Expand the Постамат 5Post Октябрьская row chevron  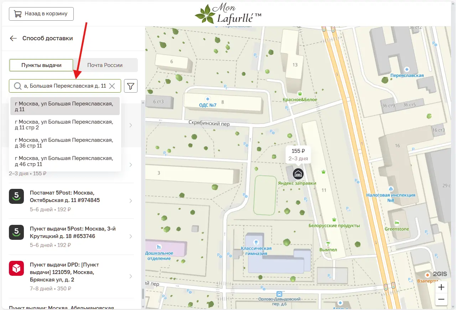point(131,201)
